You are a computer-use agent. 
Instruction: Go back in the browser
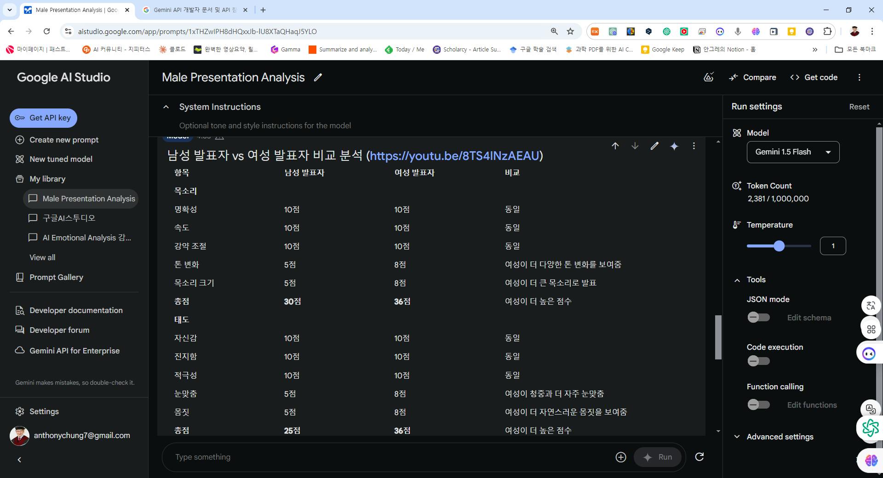point(11,31)
